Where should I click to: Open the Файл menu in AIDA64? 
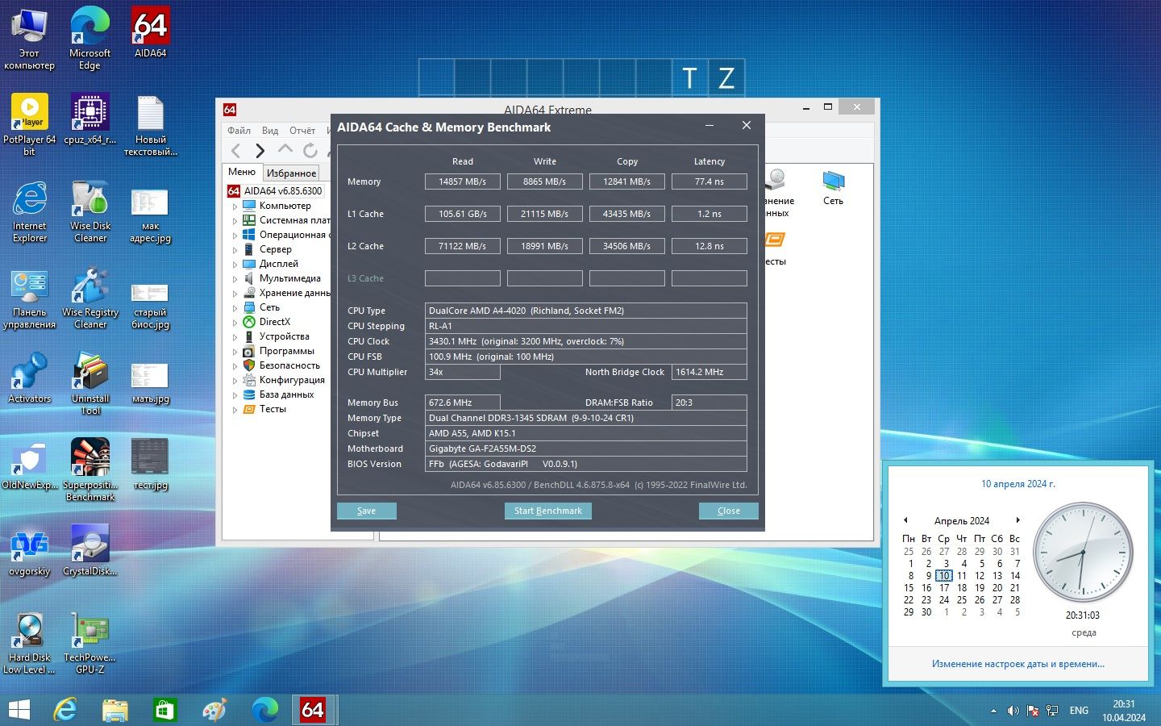click(239, 131)
